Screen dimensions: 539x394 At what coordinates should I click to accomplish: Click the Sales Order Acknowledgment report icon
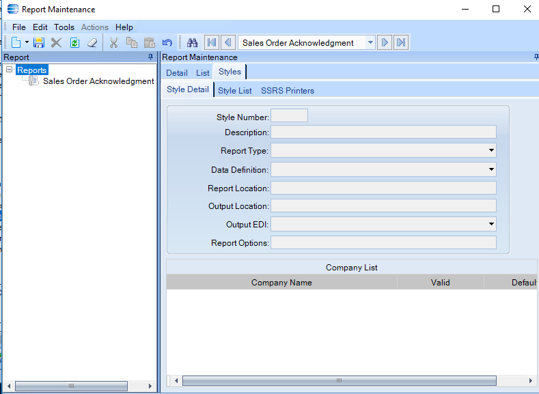tap(33, 81)
